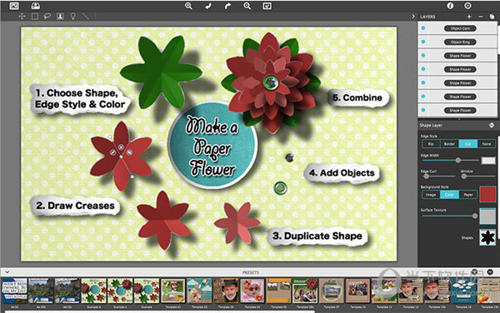
Task: Choose the graduate photo preset thumbnail
Action: [226, 291]
